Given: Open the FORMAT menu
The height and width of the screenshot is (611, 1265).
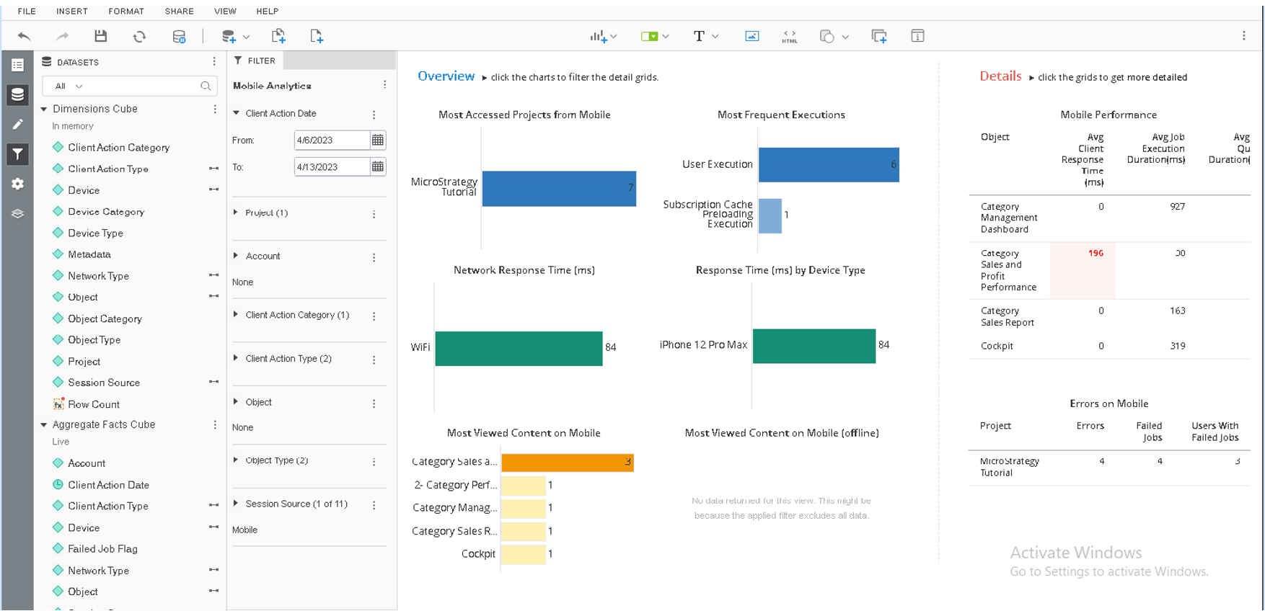Looking at the screenshot, I should 126,12.
